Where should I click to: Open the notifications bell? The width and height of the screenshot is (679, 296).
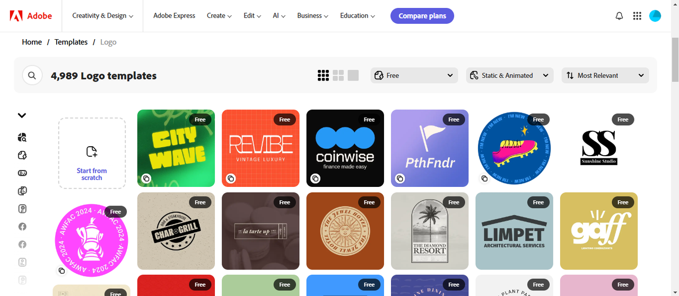[619, 16]
